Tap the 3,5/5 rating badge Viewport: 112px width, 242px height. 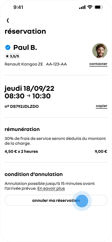(12, 56)
